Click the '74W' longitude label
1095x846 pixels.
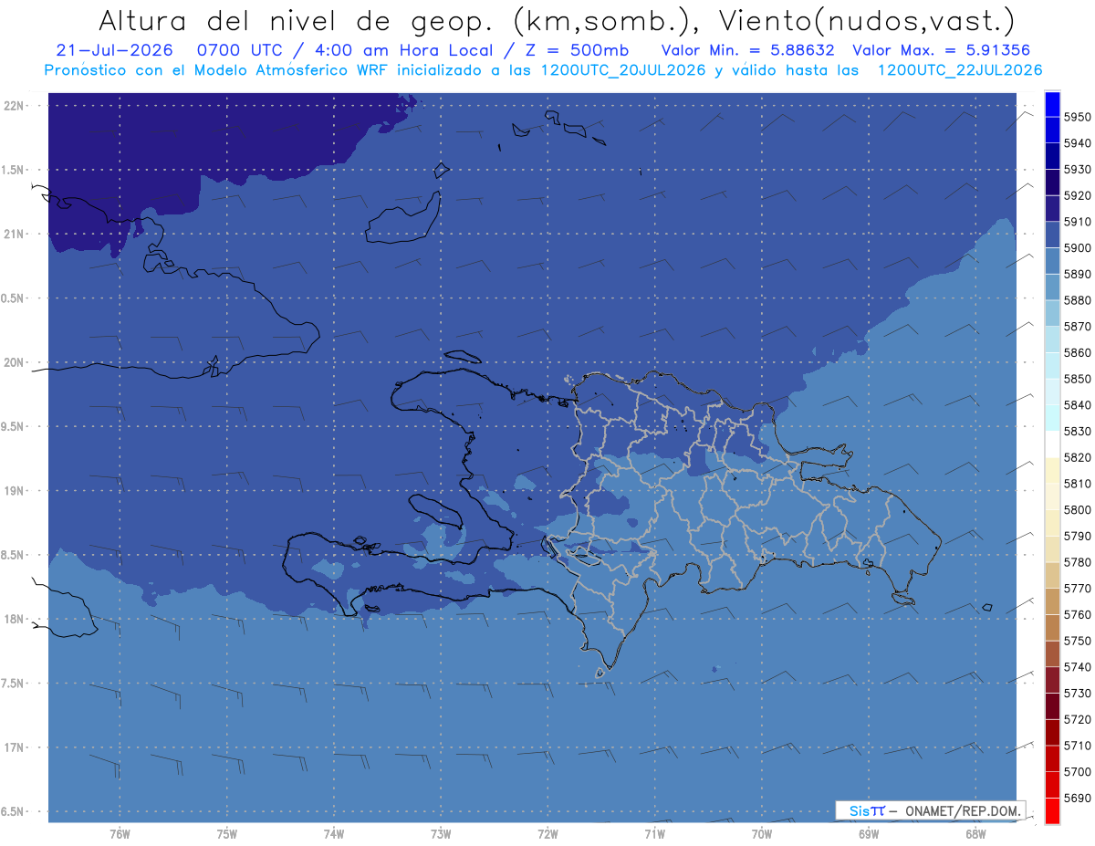pos(334,834)
